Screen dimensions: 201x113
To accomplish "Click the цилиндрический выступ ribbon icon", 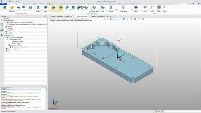I will tap(111, 9).
